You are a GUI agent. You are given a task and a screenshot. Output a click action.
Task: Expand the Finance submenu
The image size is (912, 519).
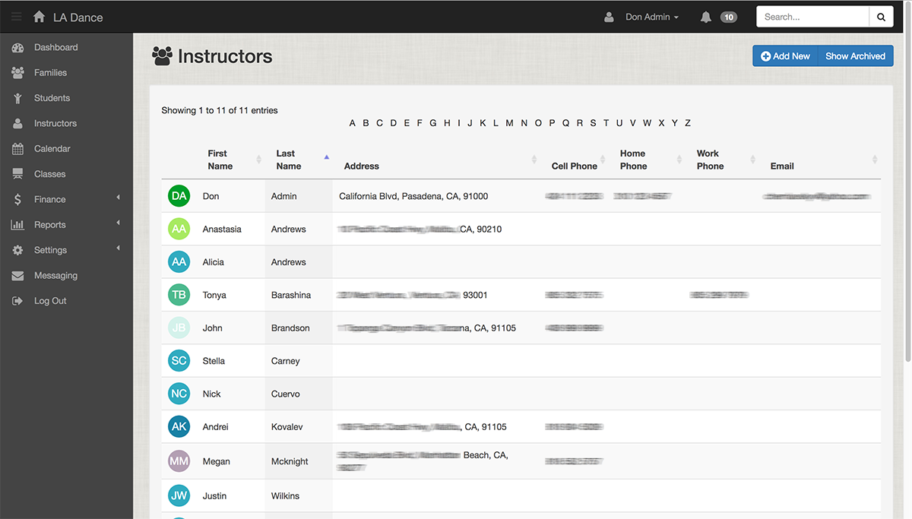(50, 199)
